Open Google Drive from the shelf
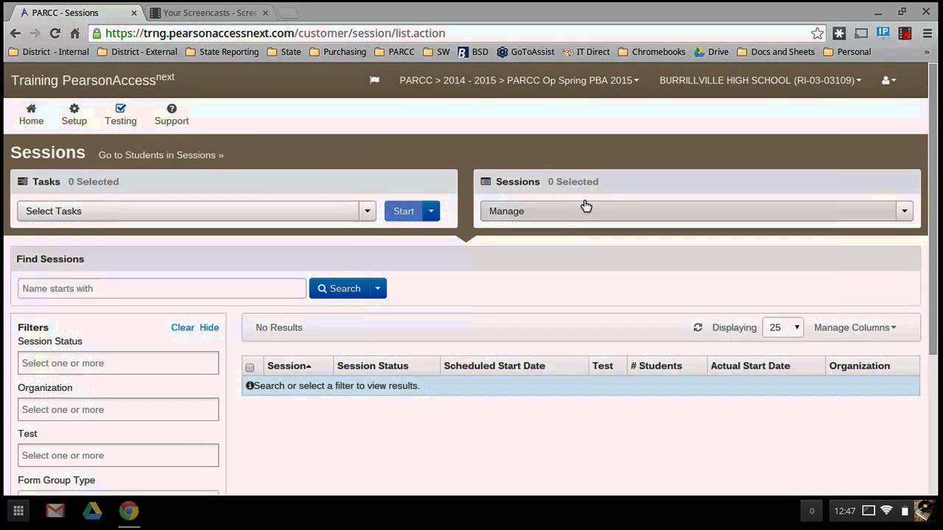Image resolution: width=943 pixels, height=530 pixels. coord(92,511)
